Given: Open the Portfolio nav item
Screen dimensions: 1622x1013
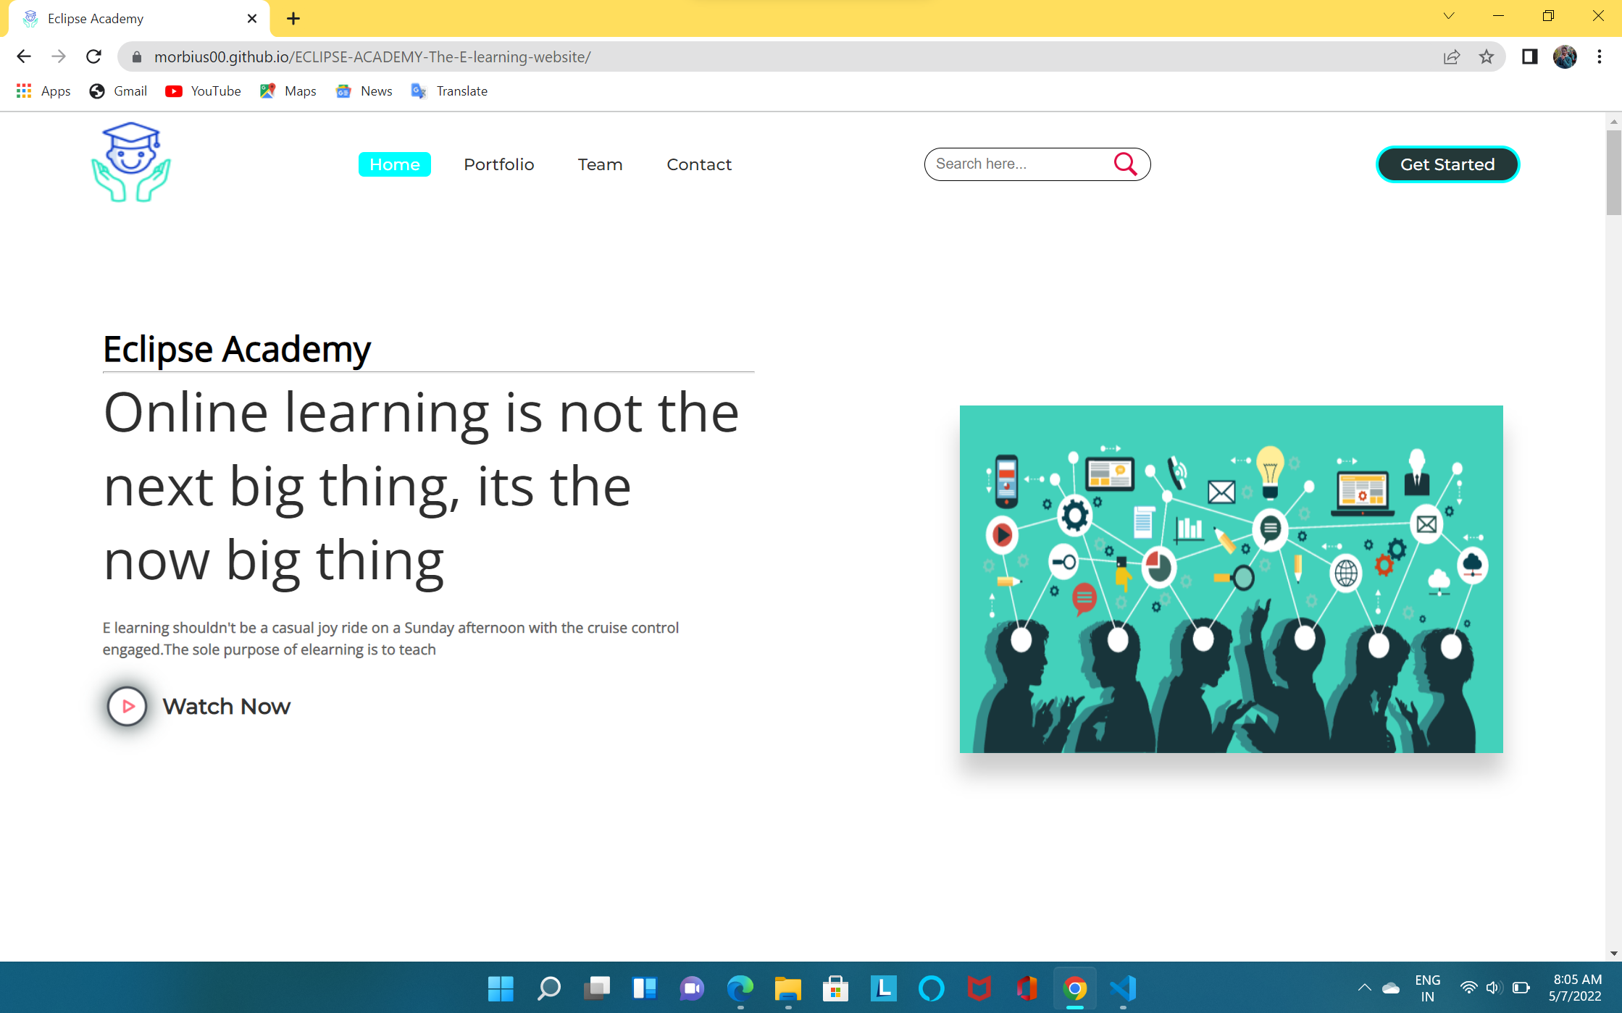Looking at the screenshot, I should [498, 164].
